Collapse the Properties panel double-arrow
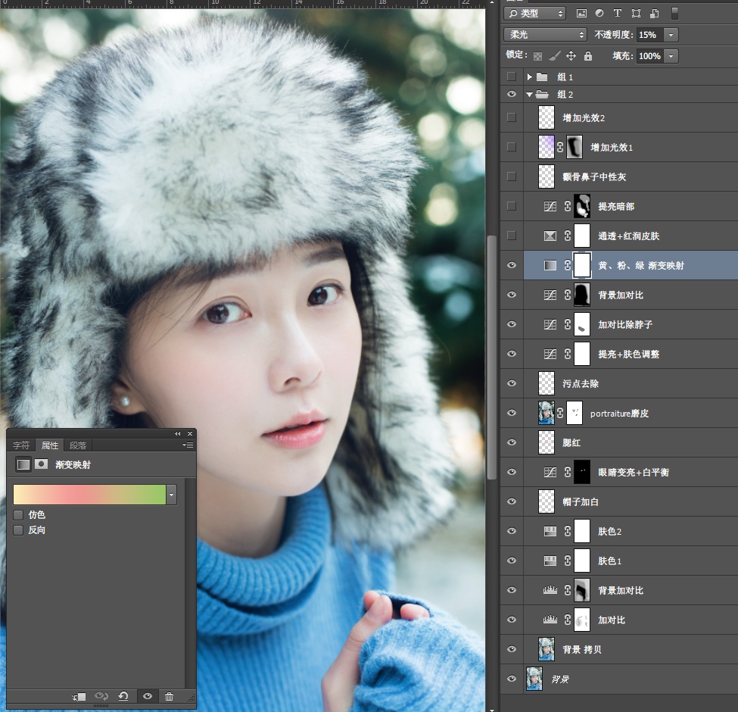738x712 pixels. pos(177,434)
